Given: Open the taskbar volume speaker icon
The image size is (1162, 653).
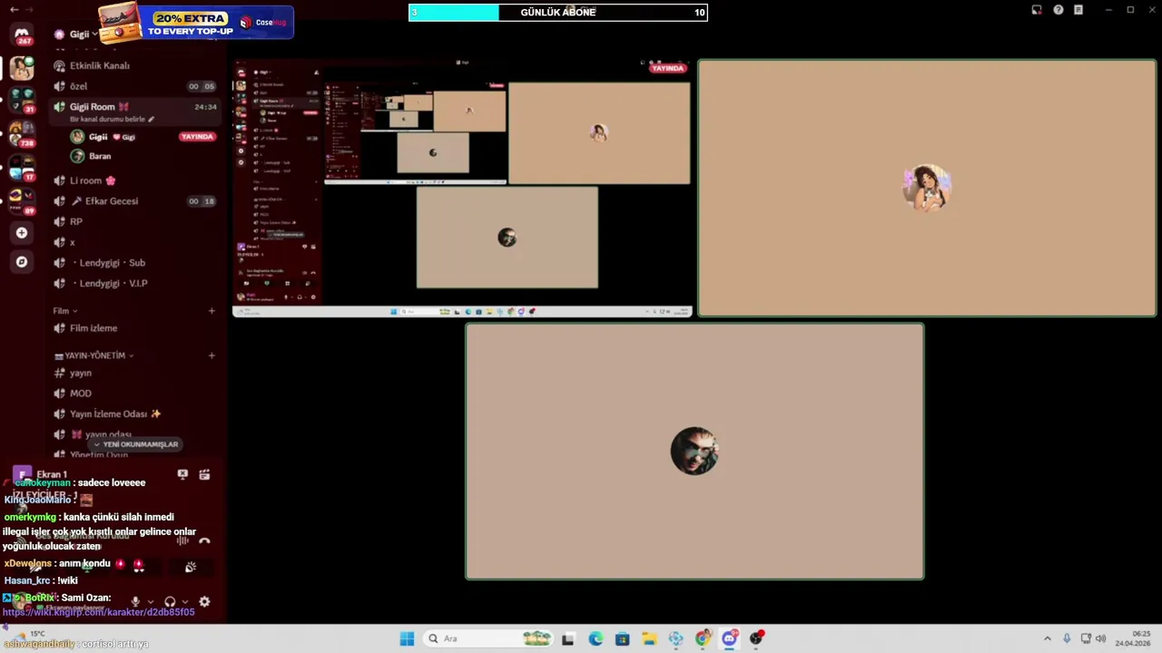Looking at the screenshot, I should pos(1100,638).
